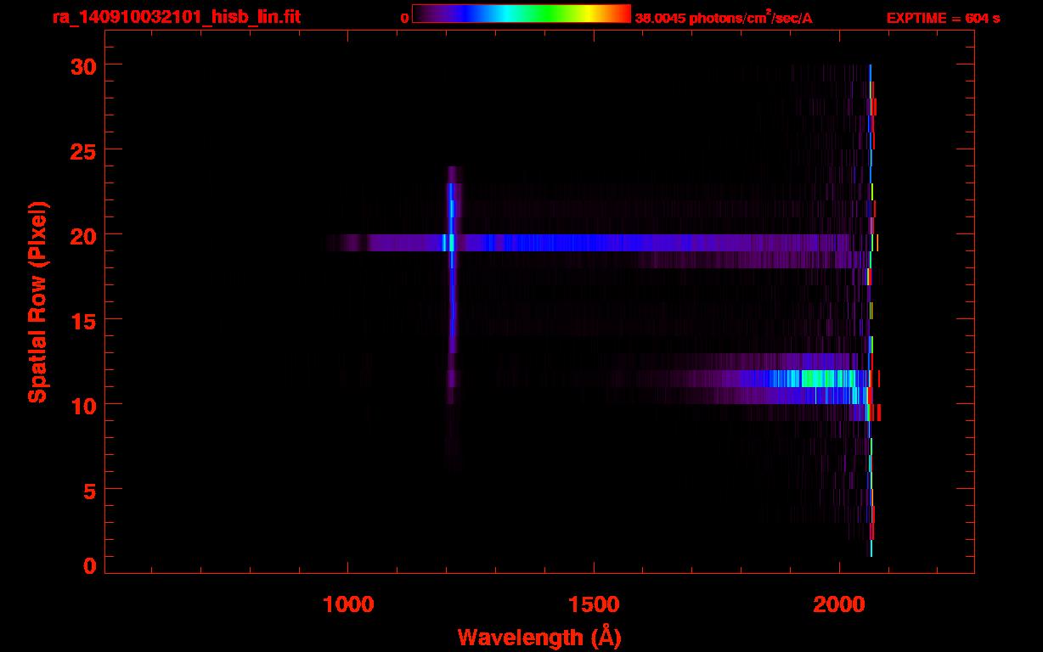Click the rainbow color scale bar

click(521, 14)
